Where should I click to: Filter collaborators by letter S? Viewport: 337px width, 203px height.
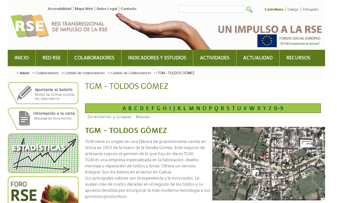click(x=228, y=109)
